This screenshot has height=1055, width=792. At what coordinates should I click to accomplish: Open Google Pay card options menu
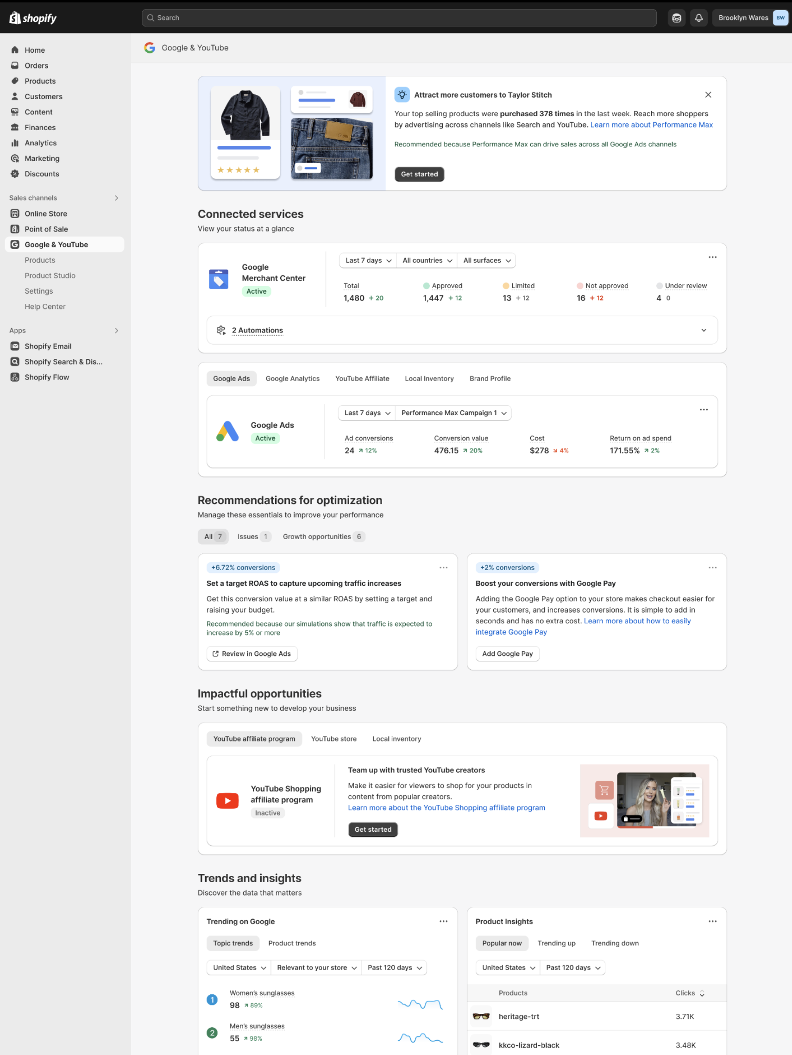pyautogui.click(x=712, y=568)
